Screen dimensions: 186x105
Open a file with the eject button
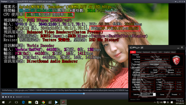(x=14, y=97)
